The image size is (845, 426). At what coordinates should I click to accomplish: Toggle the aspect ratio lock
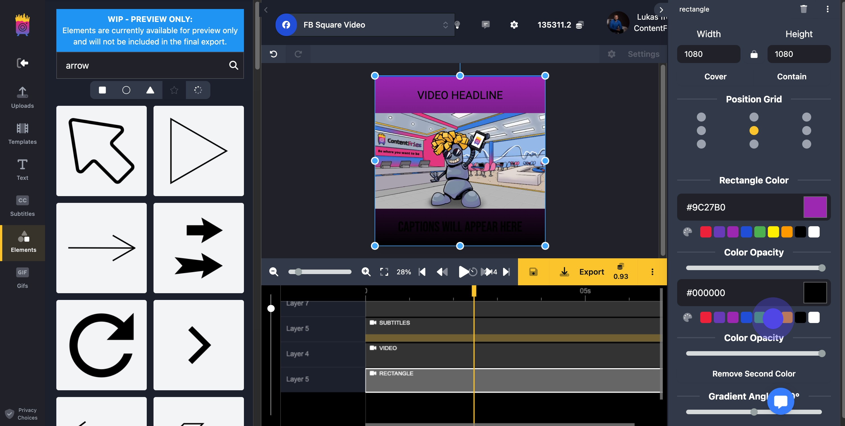pos(754,54)
